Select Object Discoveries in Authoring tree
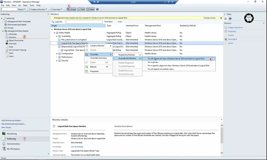This screenshot has height=160, width=267. 16,40
